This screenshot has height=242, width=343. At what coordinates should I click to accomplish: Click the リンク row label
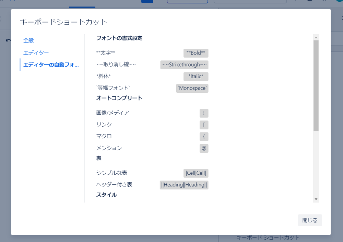pos(104,125)
